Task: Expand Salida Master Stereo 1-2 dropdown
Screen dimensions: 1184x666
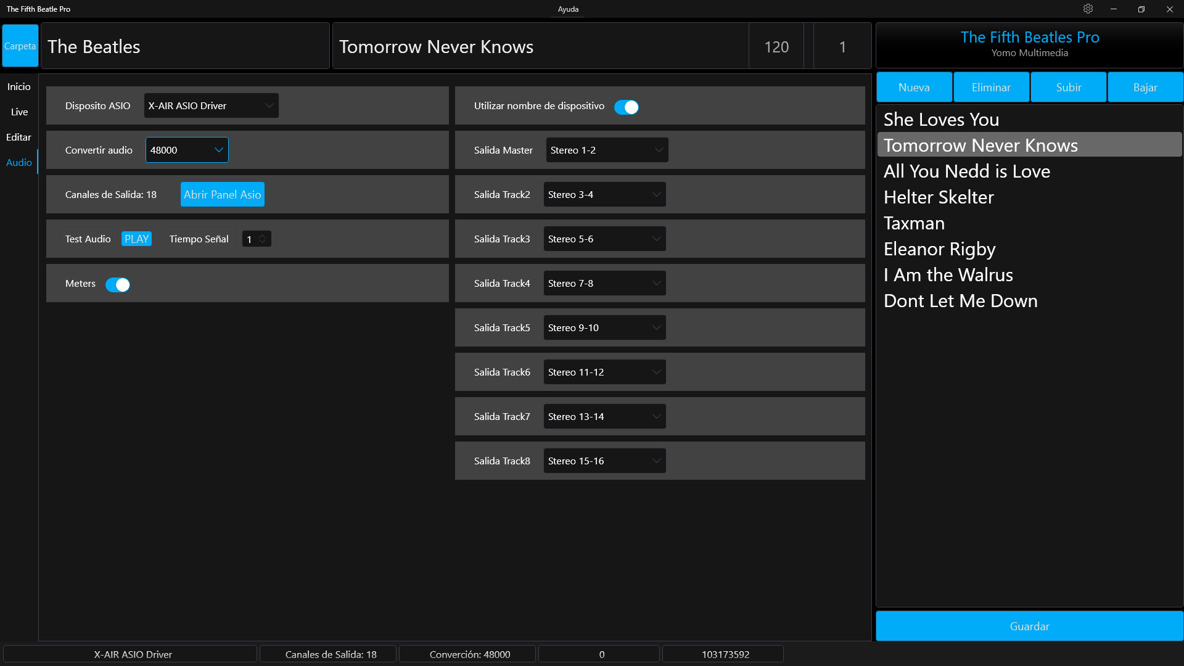Action: pos(607,150)
